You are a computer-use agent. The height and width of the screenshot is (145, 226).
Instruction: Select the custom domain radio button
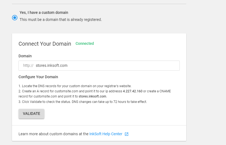pos(15,18)
